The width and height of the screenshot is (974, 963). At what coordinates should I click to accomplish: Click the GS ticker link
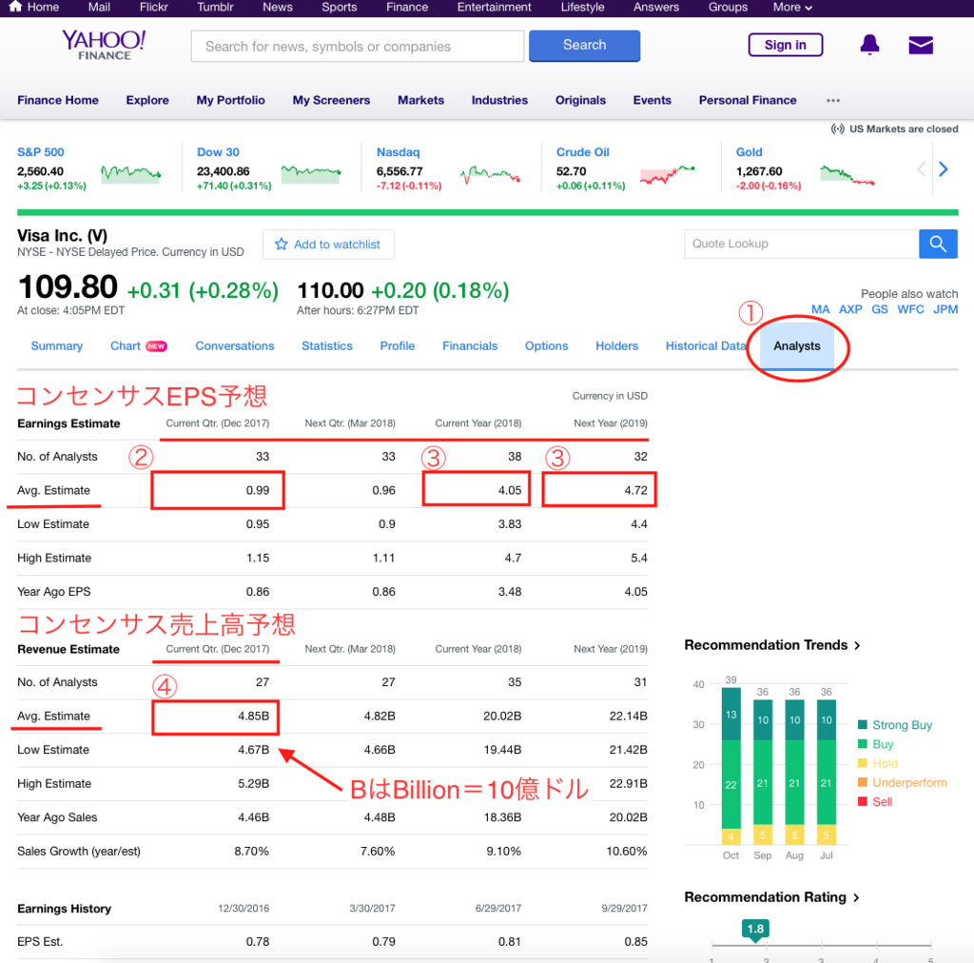[880, 309]
